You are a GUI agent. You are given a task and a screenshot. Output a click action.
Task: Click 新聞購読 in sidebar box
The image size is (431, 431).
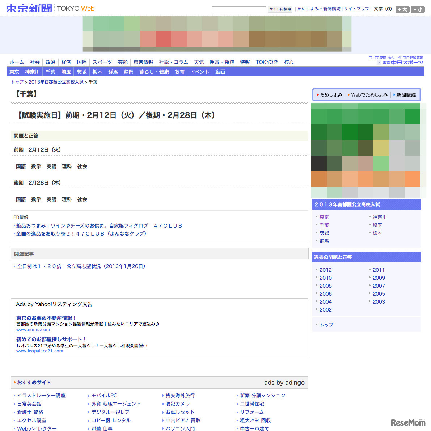click(406, 95)
